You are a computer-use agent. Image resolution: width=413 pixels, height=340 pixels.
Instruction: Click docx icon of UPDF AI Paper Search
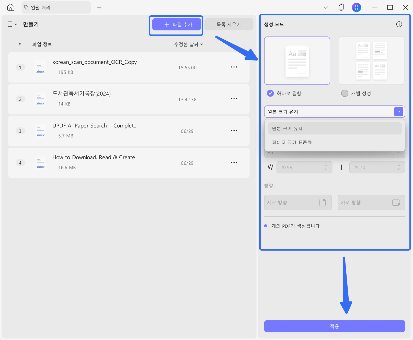[40, 131]
